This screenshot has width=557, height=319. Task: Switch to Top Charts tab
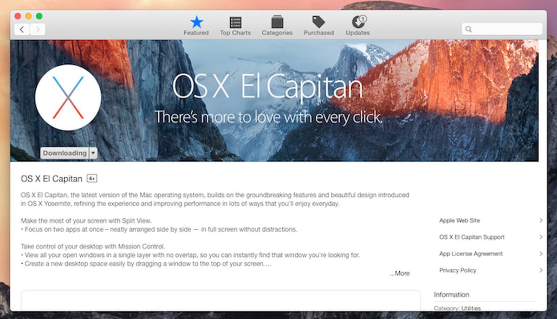(235, 26)
